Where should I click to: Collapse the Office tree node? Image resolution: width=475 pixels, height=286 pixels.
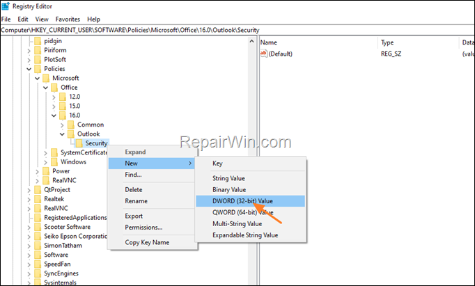pos(45,88)
